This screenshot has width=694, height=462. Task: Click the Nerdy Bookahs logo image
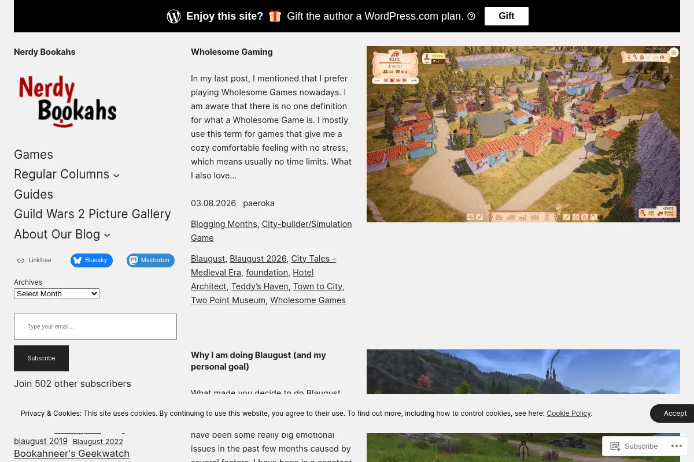click(68, 101)
